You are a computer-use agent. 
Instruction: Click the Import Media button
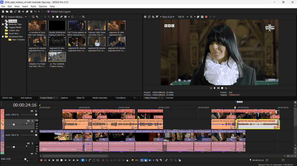(x=14, y=17)
